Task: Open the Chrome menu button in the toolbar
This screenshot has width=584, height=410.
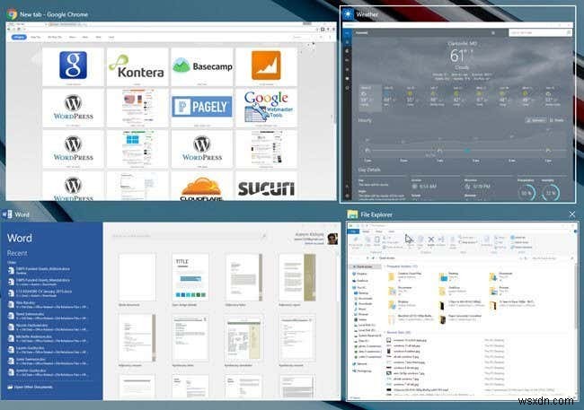Action: tap(332, 29)
